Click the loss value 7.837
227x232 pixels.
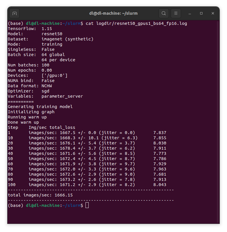160,133
